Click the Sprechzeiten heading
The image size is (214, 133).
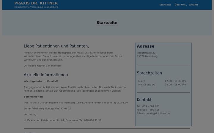pyautogui.click(x=149, y=73)
